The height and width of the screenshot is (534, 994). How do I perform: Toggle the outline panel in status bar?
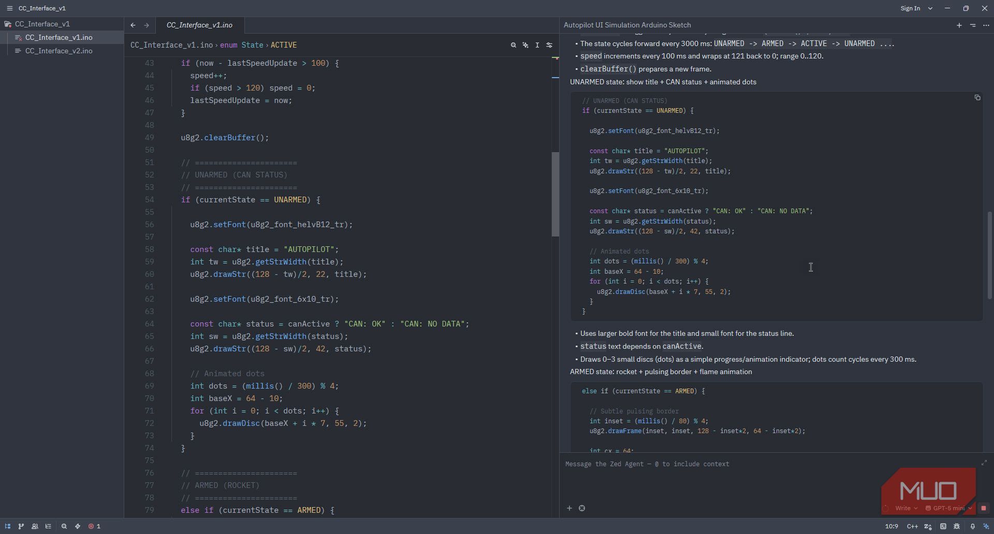[x=48, y=526]
